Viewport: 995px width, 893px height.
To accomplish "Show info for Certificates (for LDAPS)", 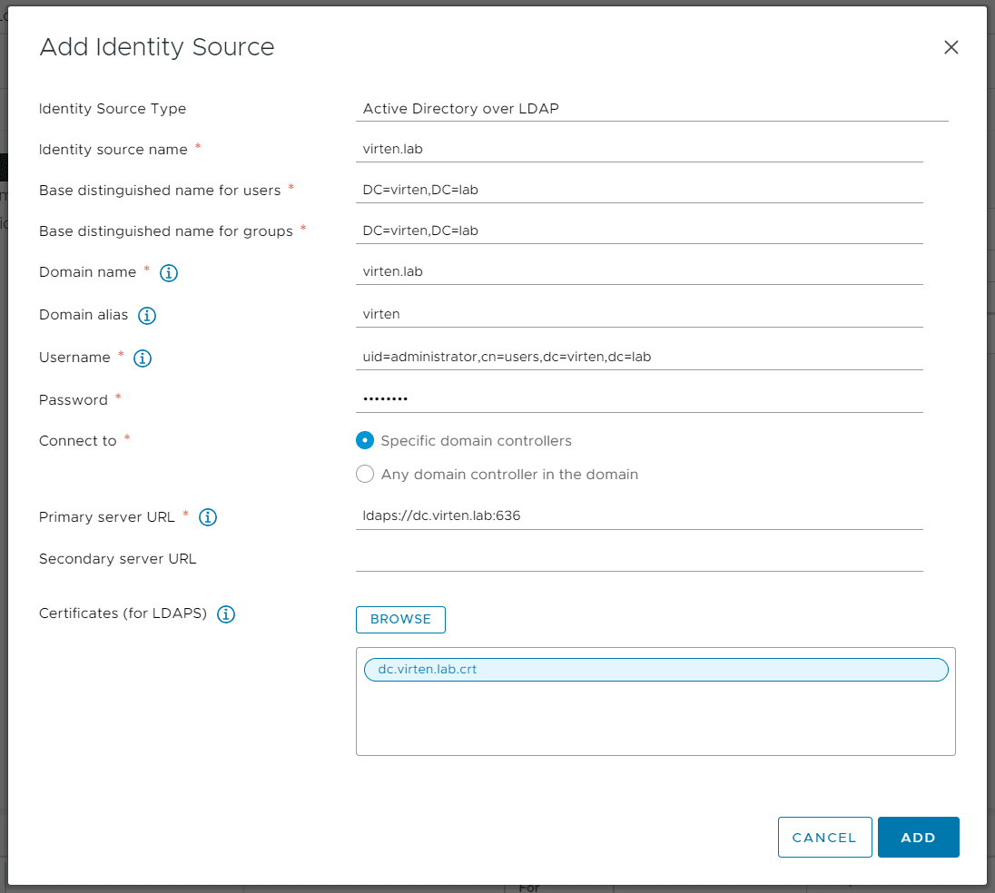I will (226, 614).
